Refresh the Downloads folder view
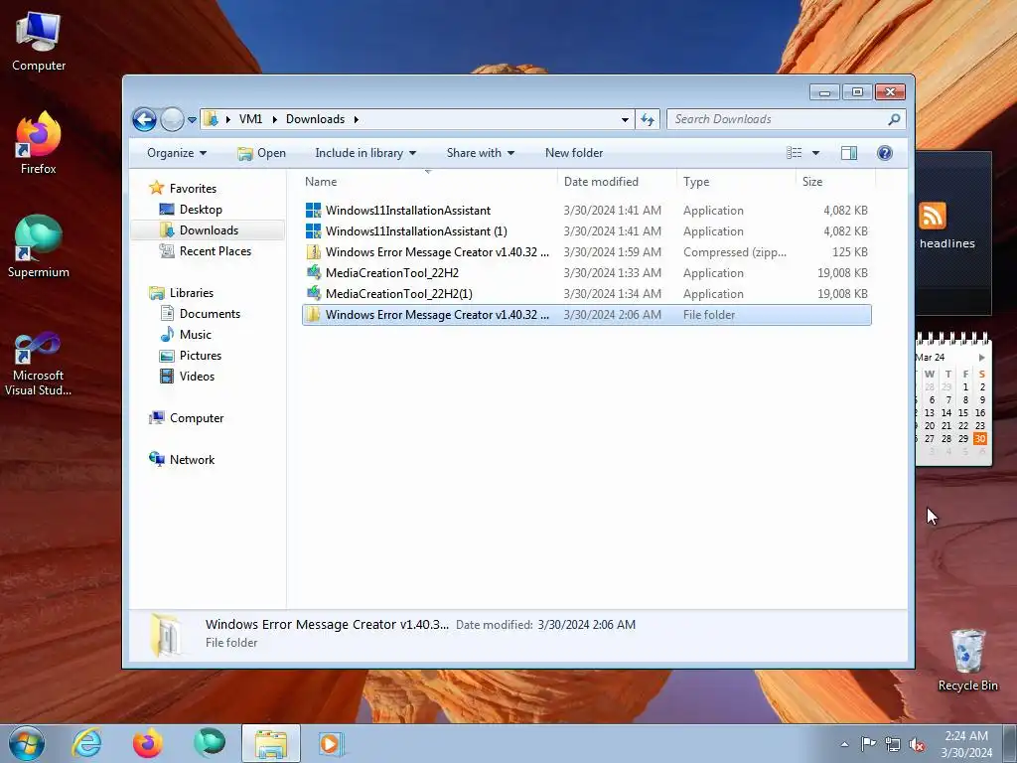The width and height of the screenshot is (1017, 763). point(648,119)
